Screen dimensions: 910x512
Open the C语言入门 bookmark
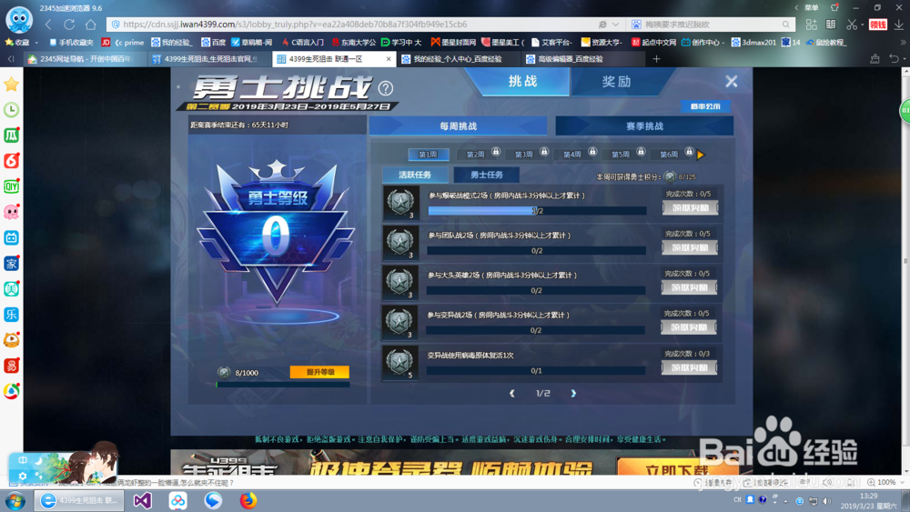(x=302, y=43)
